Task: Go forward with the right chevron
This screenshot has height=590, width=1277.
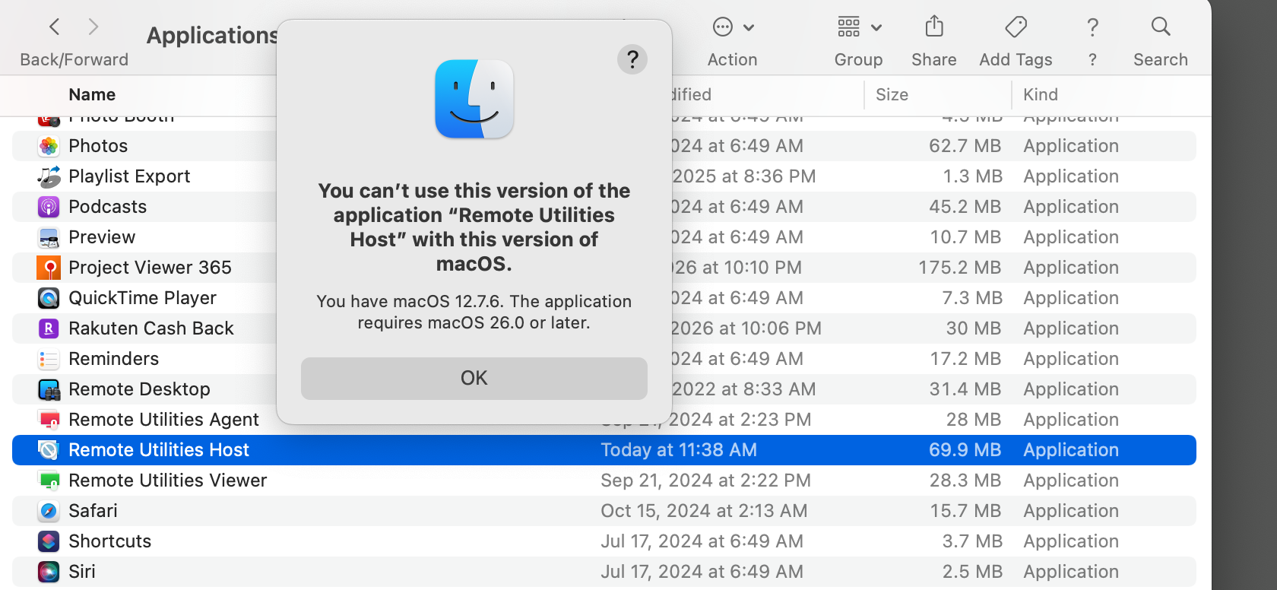Action: click(93, 27)
